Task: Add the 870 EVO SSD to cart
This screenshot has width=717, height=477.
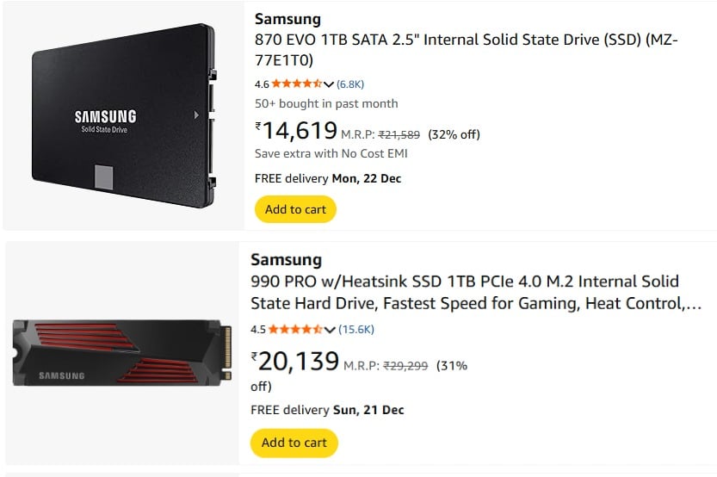Action: (x=295, y=209)
